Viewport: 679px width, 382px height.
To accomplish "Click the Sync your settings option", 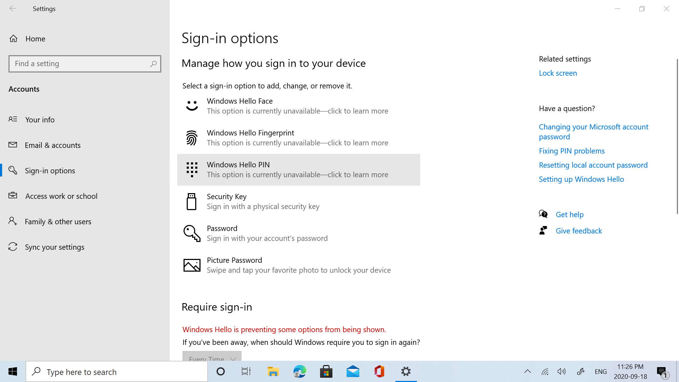I will (x=54, y=247).
